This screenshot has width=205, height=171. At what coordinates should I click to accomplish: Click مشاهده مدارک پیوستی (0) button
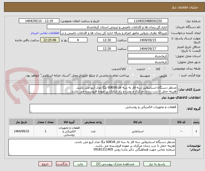pyautogui.click(x=115, y=164)
